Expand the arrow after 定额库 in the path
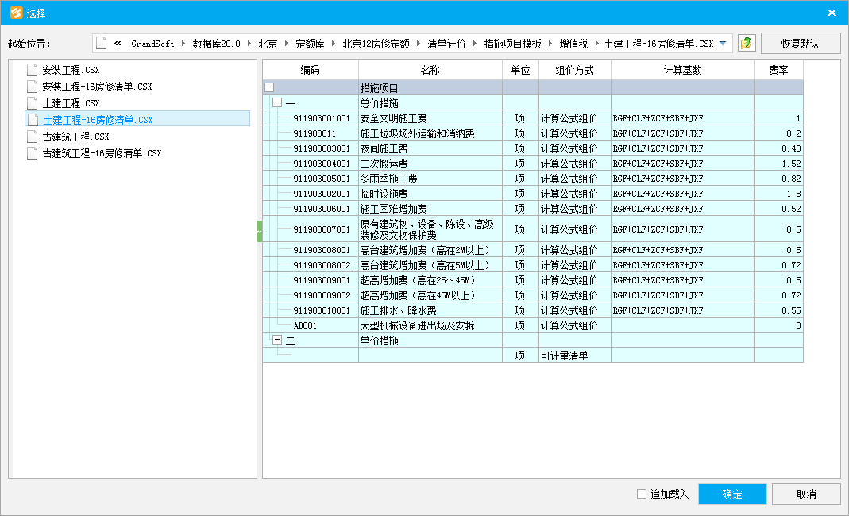Image resolution: width=849 pixels, height=516 pixels. coord(333,44)
